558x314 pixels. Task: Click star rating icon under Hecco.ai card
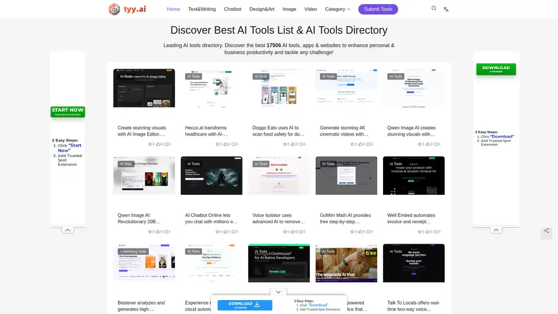217,144
